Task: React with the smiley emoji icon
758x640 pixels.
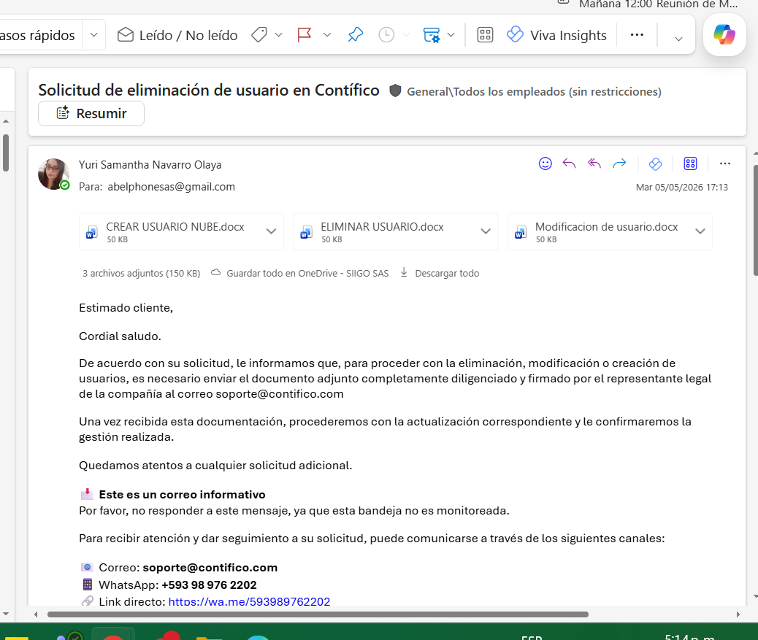Action: click(545, 163)
